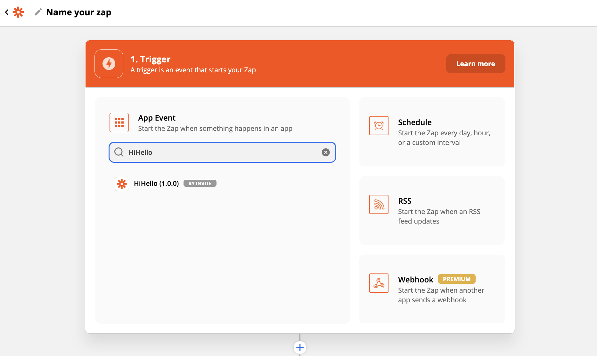597x356 pixels.
Task: Select the Schedule trigger option
Action: (x=432, y=132)
